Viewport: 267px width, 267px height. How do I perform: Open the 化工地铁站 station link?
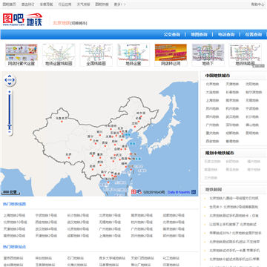[171, 258]
